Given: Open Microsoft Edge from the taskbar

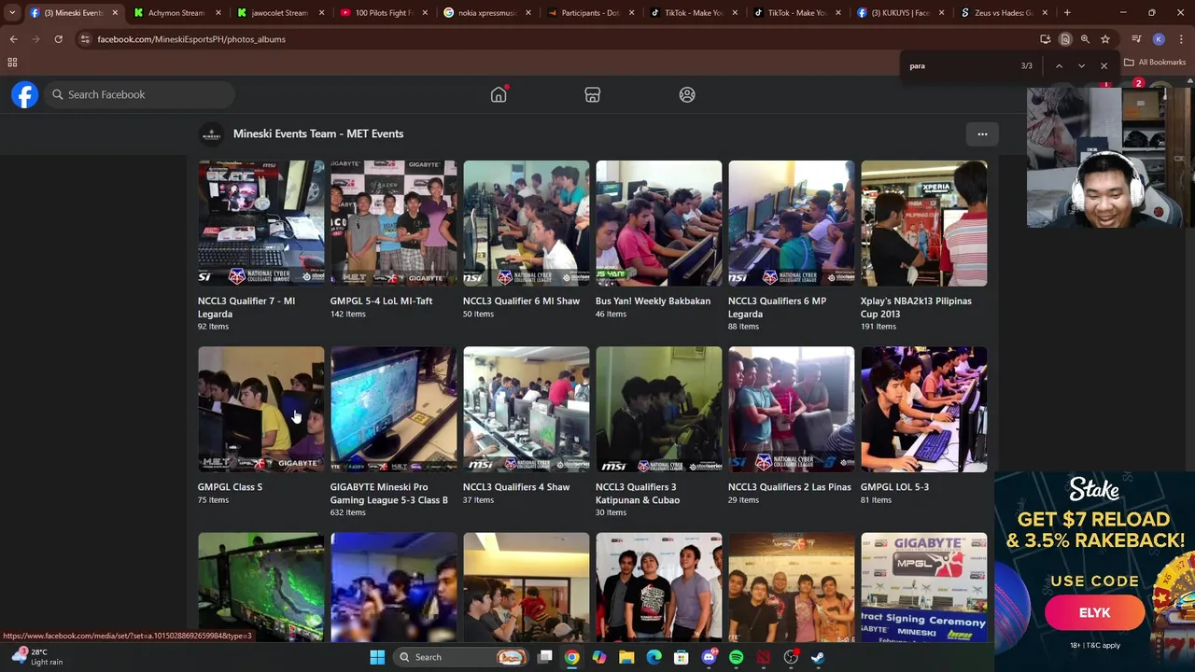Looking at the screenshot, I should coord(654,657).
